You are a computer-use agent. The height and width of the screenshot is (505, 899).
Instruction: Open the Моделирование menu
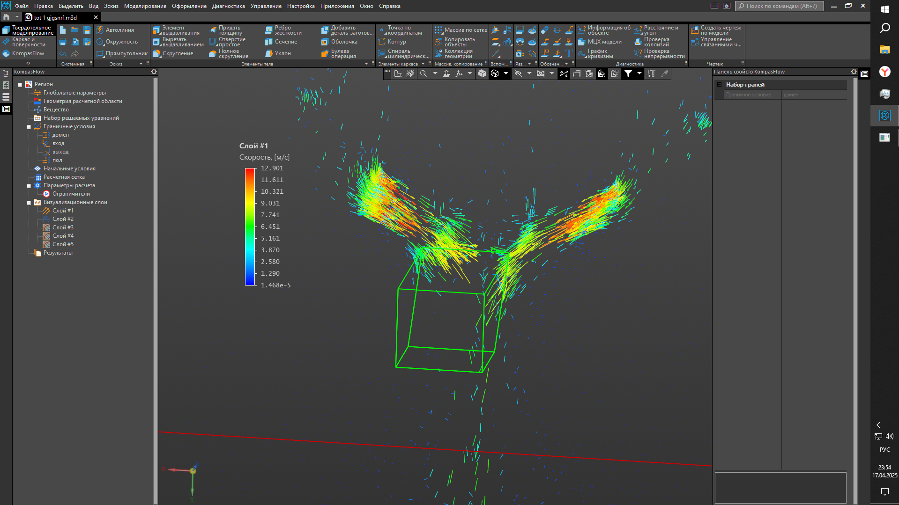[x=145, y=6]
